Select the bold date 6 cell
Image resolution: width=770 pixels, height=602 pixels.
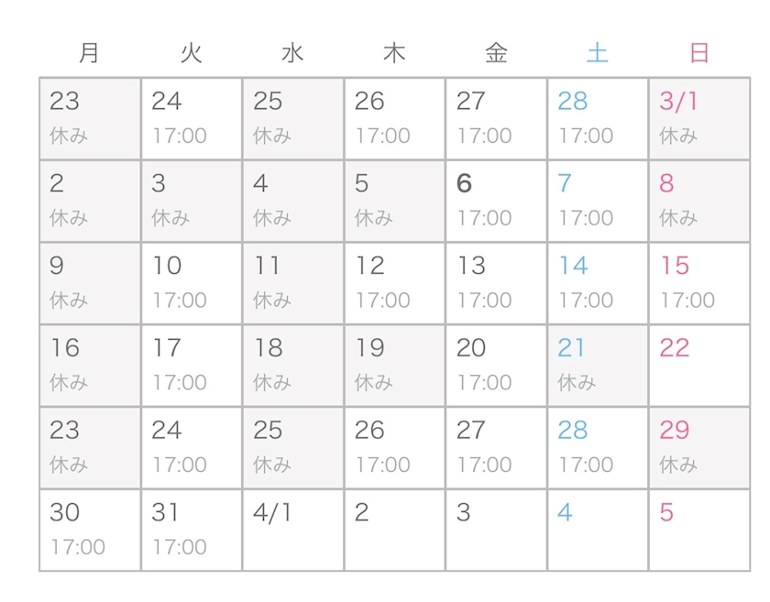[x=496, y=201]
